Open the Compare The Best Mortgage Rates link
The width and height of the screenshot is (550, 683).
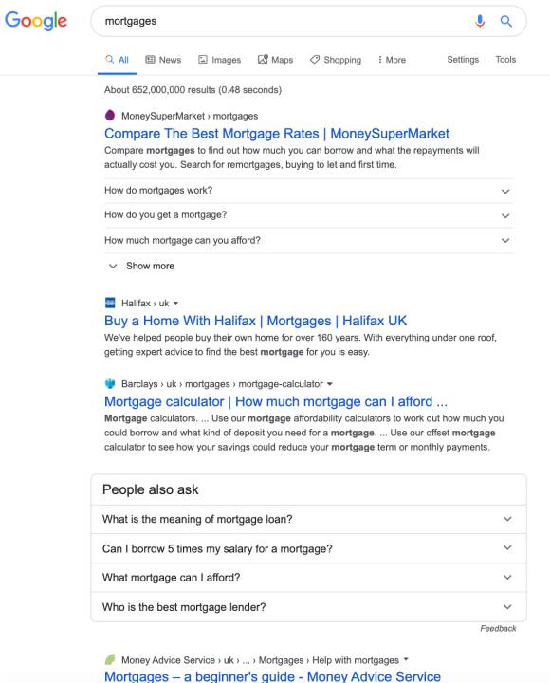[277, 134]
